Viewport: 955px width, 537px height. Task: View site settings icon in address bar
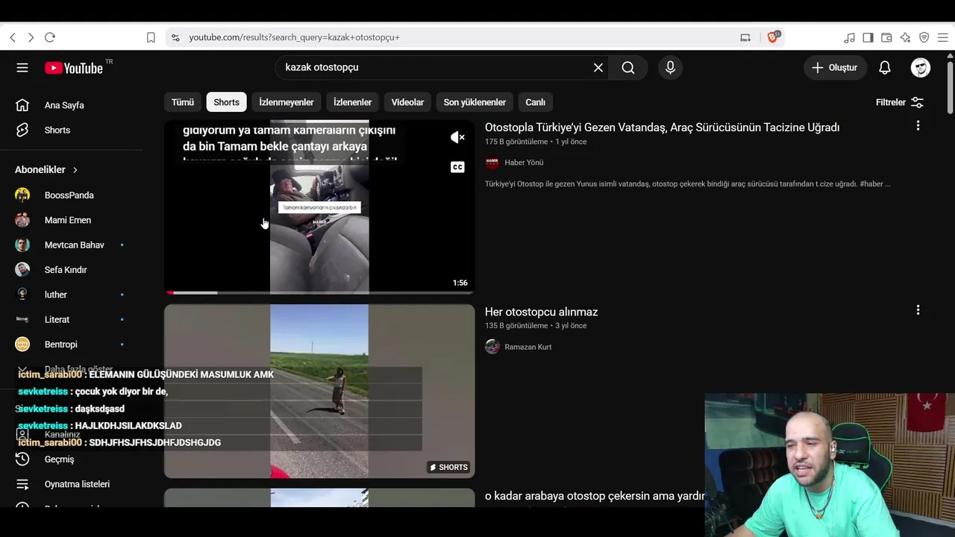(175, 37)
